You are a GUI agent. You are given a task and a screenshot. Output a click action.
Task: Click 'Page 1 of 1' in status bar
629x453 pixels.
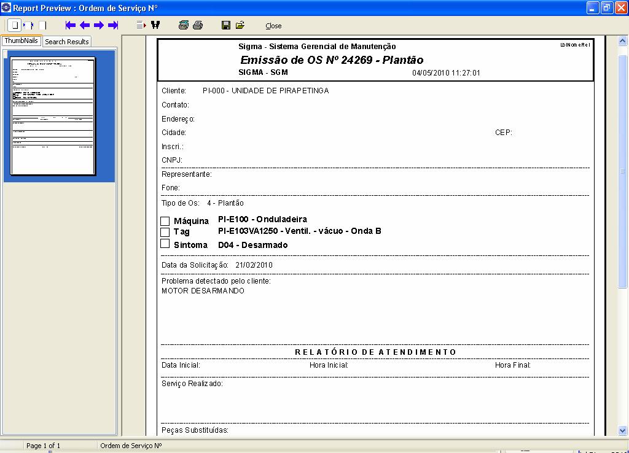click(x=44, y=446)
